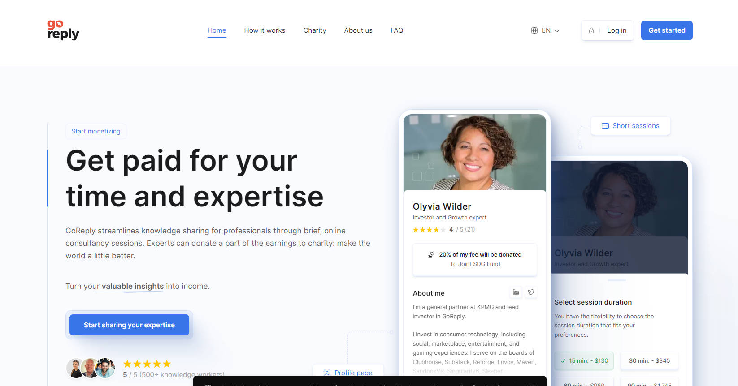The width and height of the screenshot is (738, 386).
Task: Open the How it works page
Action: click(265, 30)
